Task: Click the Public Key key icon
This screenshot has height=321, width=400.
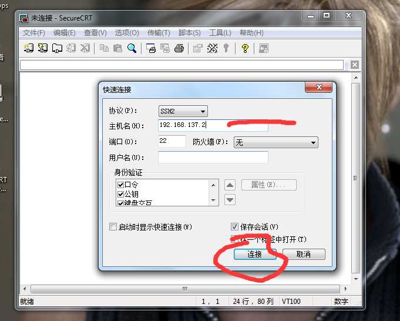Action: click(226, 48)
